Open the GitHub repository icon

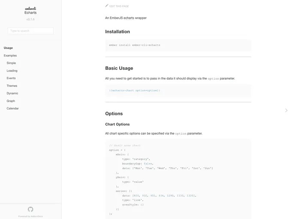click(x=30, y=209)
